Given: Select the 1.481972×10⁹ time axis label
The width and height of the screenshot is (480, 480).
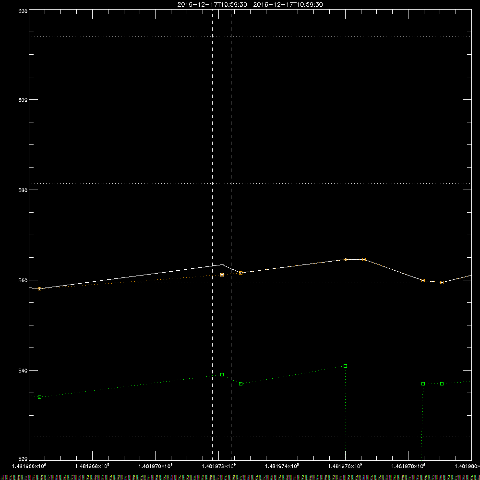Looking at the screenshot, I should [219, 466].
